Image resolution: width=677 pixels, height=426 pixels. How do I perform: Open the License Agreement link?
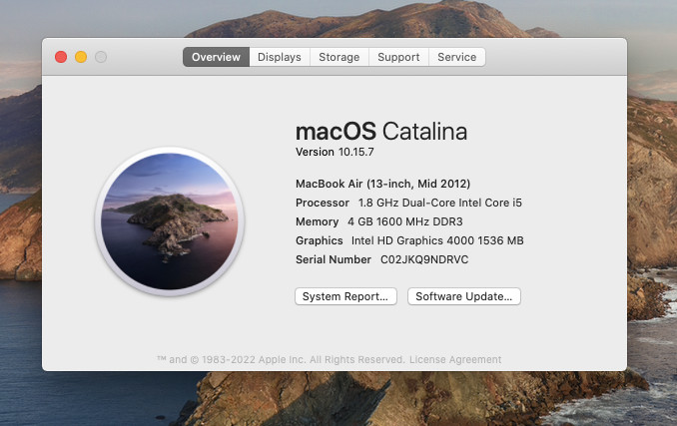[455, 359]
